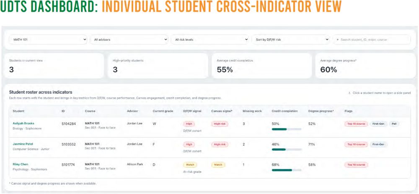419x194 pixels.
Task: Click the search student input field
Action: pos(371,39)
